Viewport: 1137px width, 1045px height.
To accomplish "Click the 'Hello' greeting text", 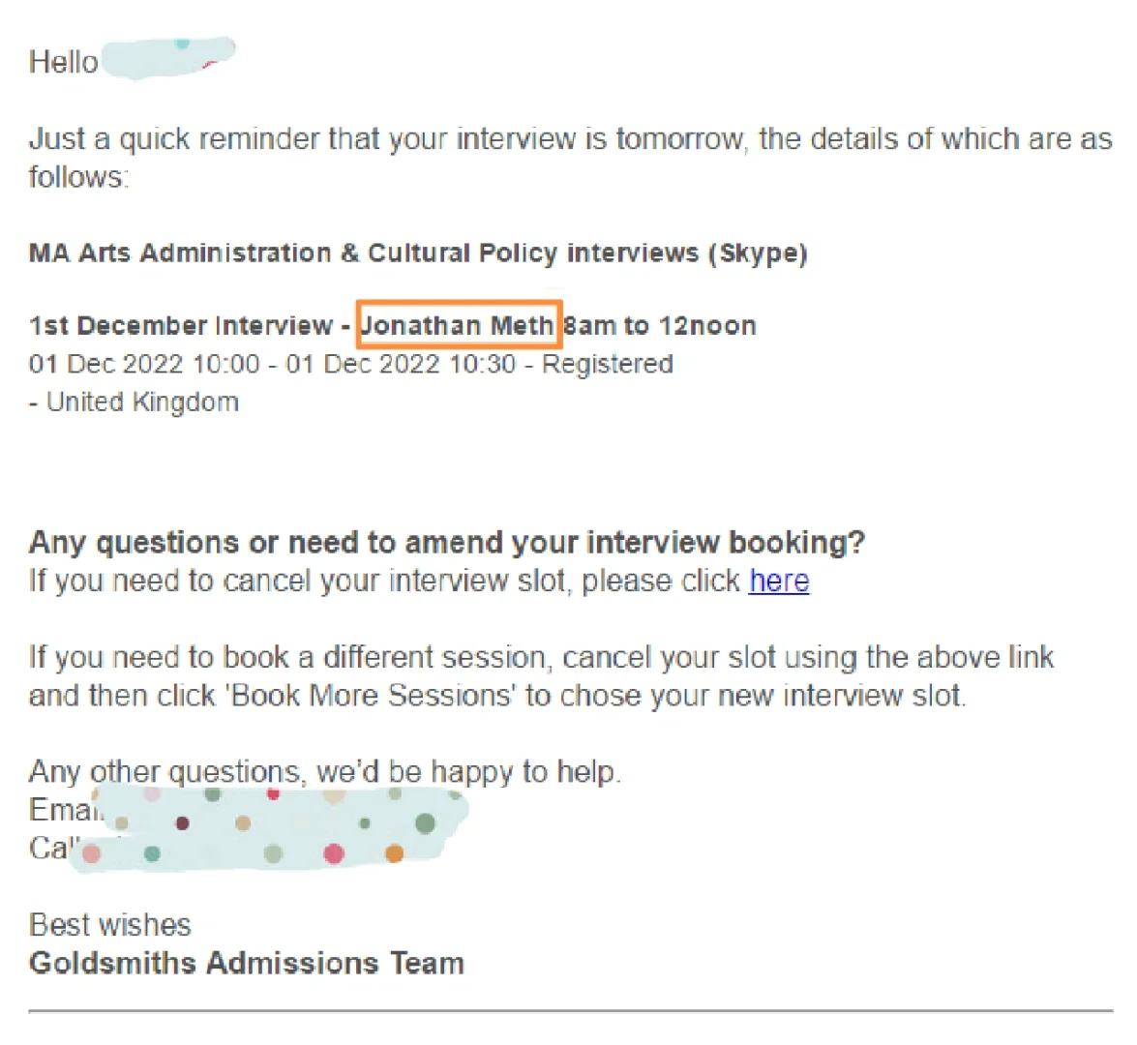I will tap(63, 62).
